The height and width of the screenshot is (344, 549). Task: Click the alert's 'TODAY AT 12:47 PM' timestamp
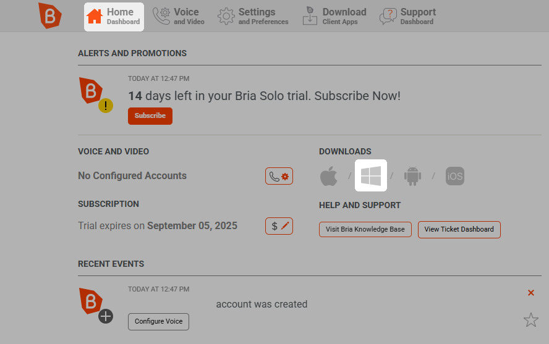click(158, 78)
